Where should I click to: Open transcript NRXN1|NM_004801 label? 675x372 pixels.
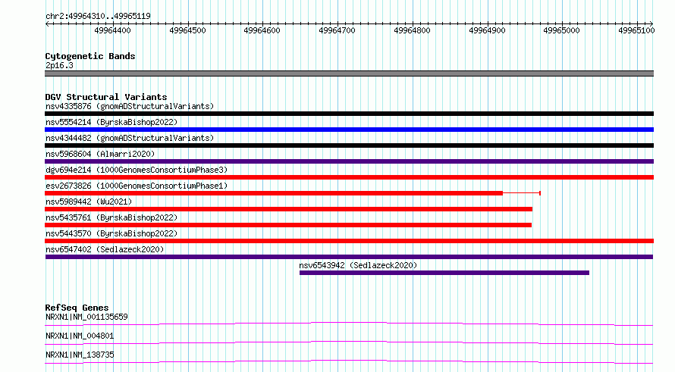(x=80, y=336)
